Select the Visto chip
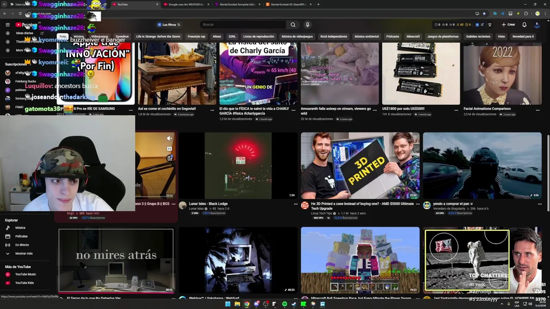The height and width of the screenshot is (309, 550). [x=501, y=36]
